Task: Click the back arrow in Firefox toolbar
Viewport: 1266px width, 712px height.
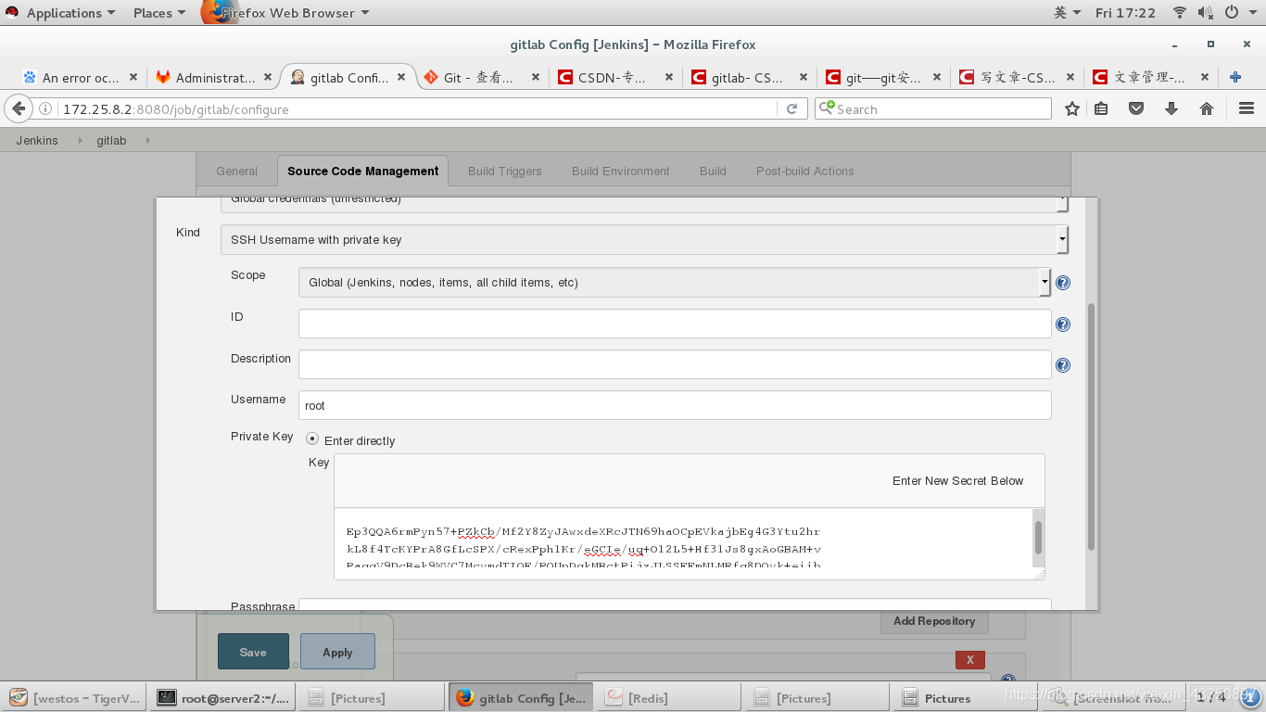Action: click(18, 108)
